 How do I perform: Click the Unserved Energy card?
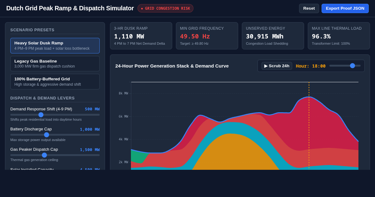(x=273, y=36)
